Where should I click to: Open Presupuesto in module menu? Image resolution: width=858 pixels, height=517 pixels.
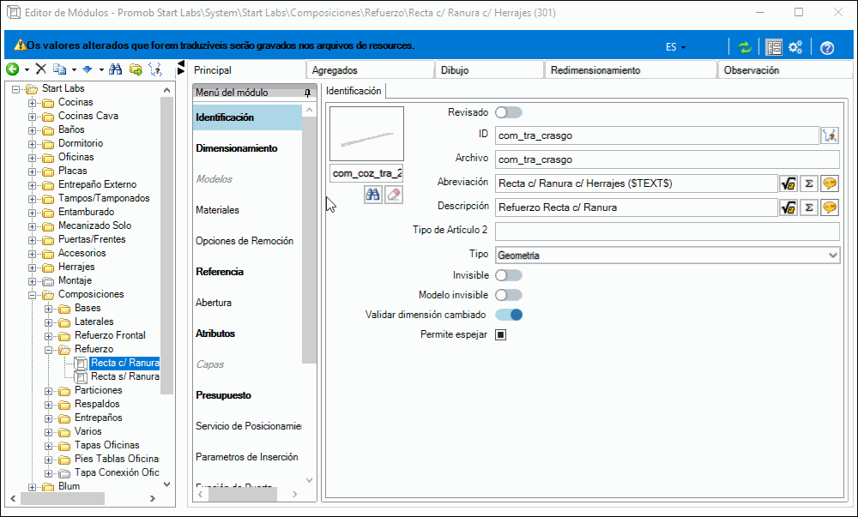pos(223,395)
